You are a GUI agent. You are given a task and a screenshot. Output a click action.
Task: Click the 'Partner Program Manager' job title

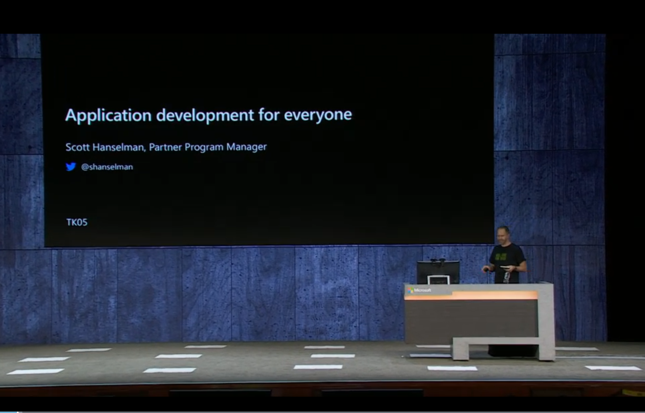pyautogui.click(x=208, y=147)
